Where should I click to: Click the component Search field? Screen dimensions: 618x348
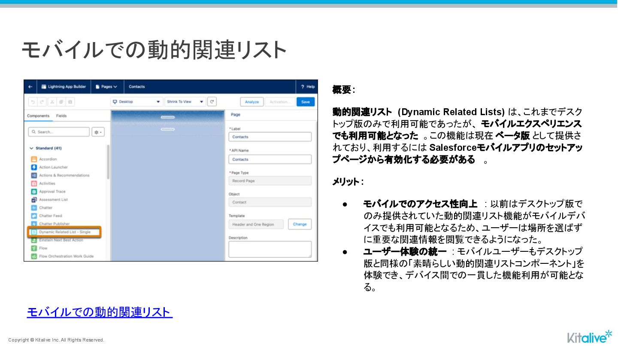pos(59,132)
